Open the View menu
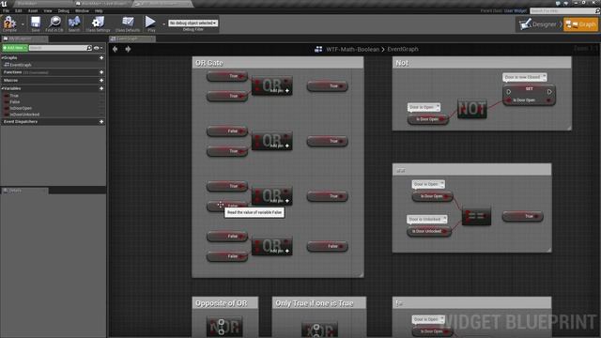601x338 pixels. 48,10
